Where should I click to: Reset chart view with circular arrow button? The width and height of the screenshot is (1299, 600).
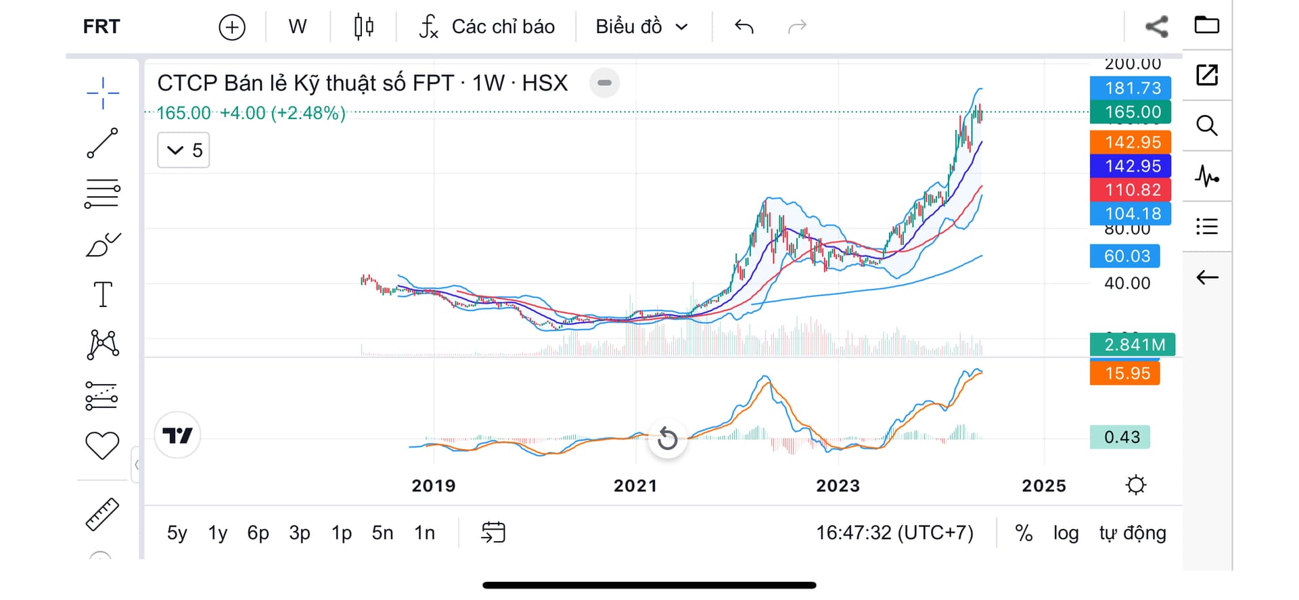(668, 438)
